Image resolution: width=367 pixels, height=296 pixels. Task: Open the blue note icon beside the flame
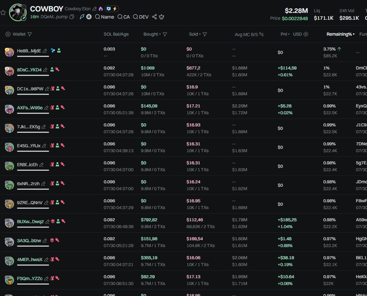point(109,9)
